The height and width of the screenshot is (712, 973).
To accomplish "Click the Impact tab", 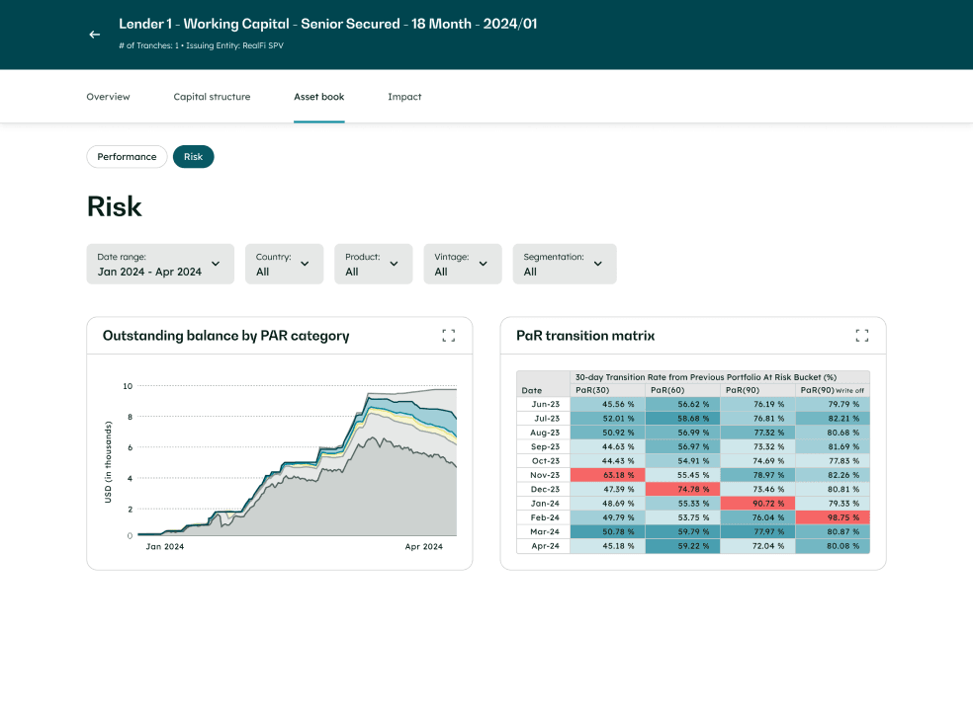I will click(404, 96).
